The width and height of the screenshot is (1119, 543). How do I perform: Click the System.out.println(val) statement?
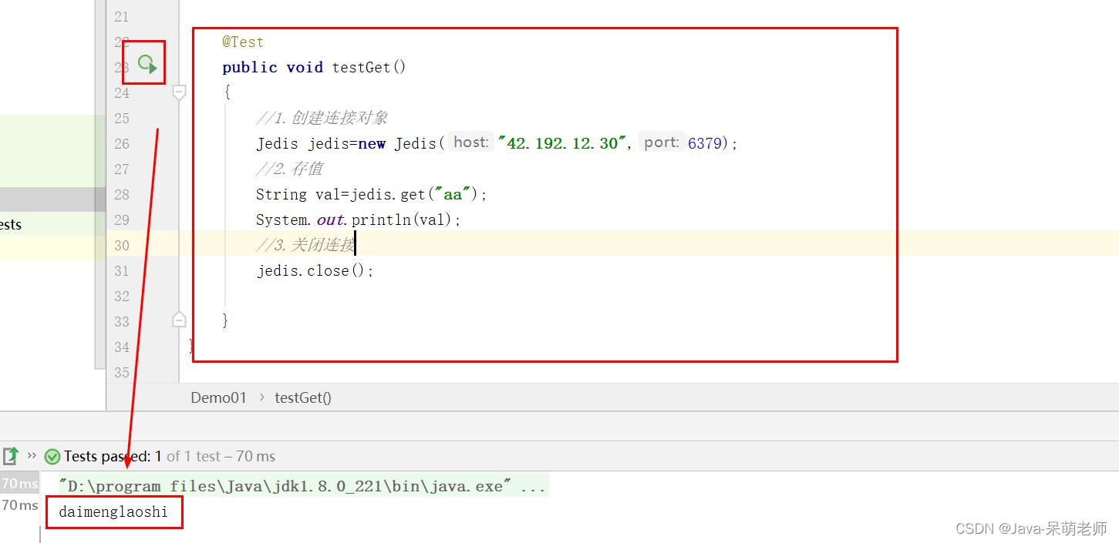pos(359,220)
